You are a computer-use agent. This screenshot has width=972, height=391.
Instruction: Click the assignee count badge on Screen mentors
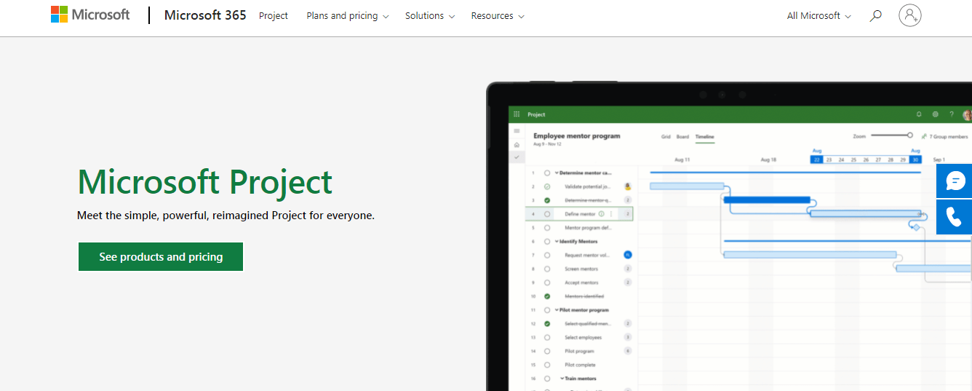(628, 269)
